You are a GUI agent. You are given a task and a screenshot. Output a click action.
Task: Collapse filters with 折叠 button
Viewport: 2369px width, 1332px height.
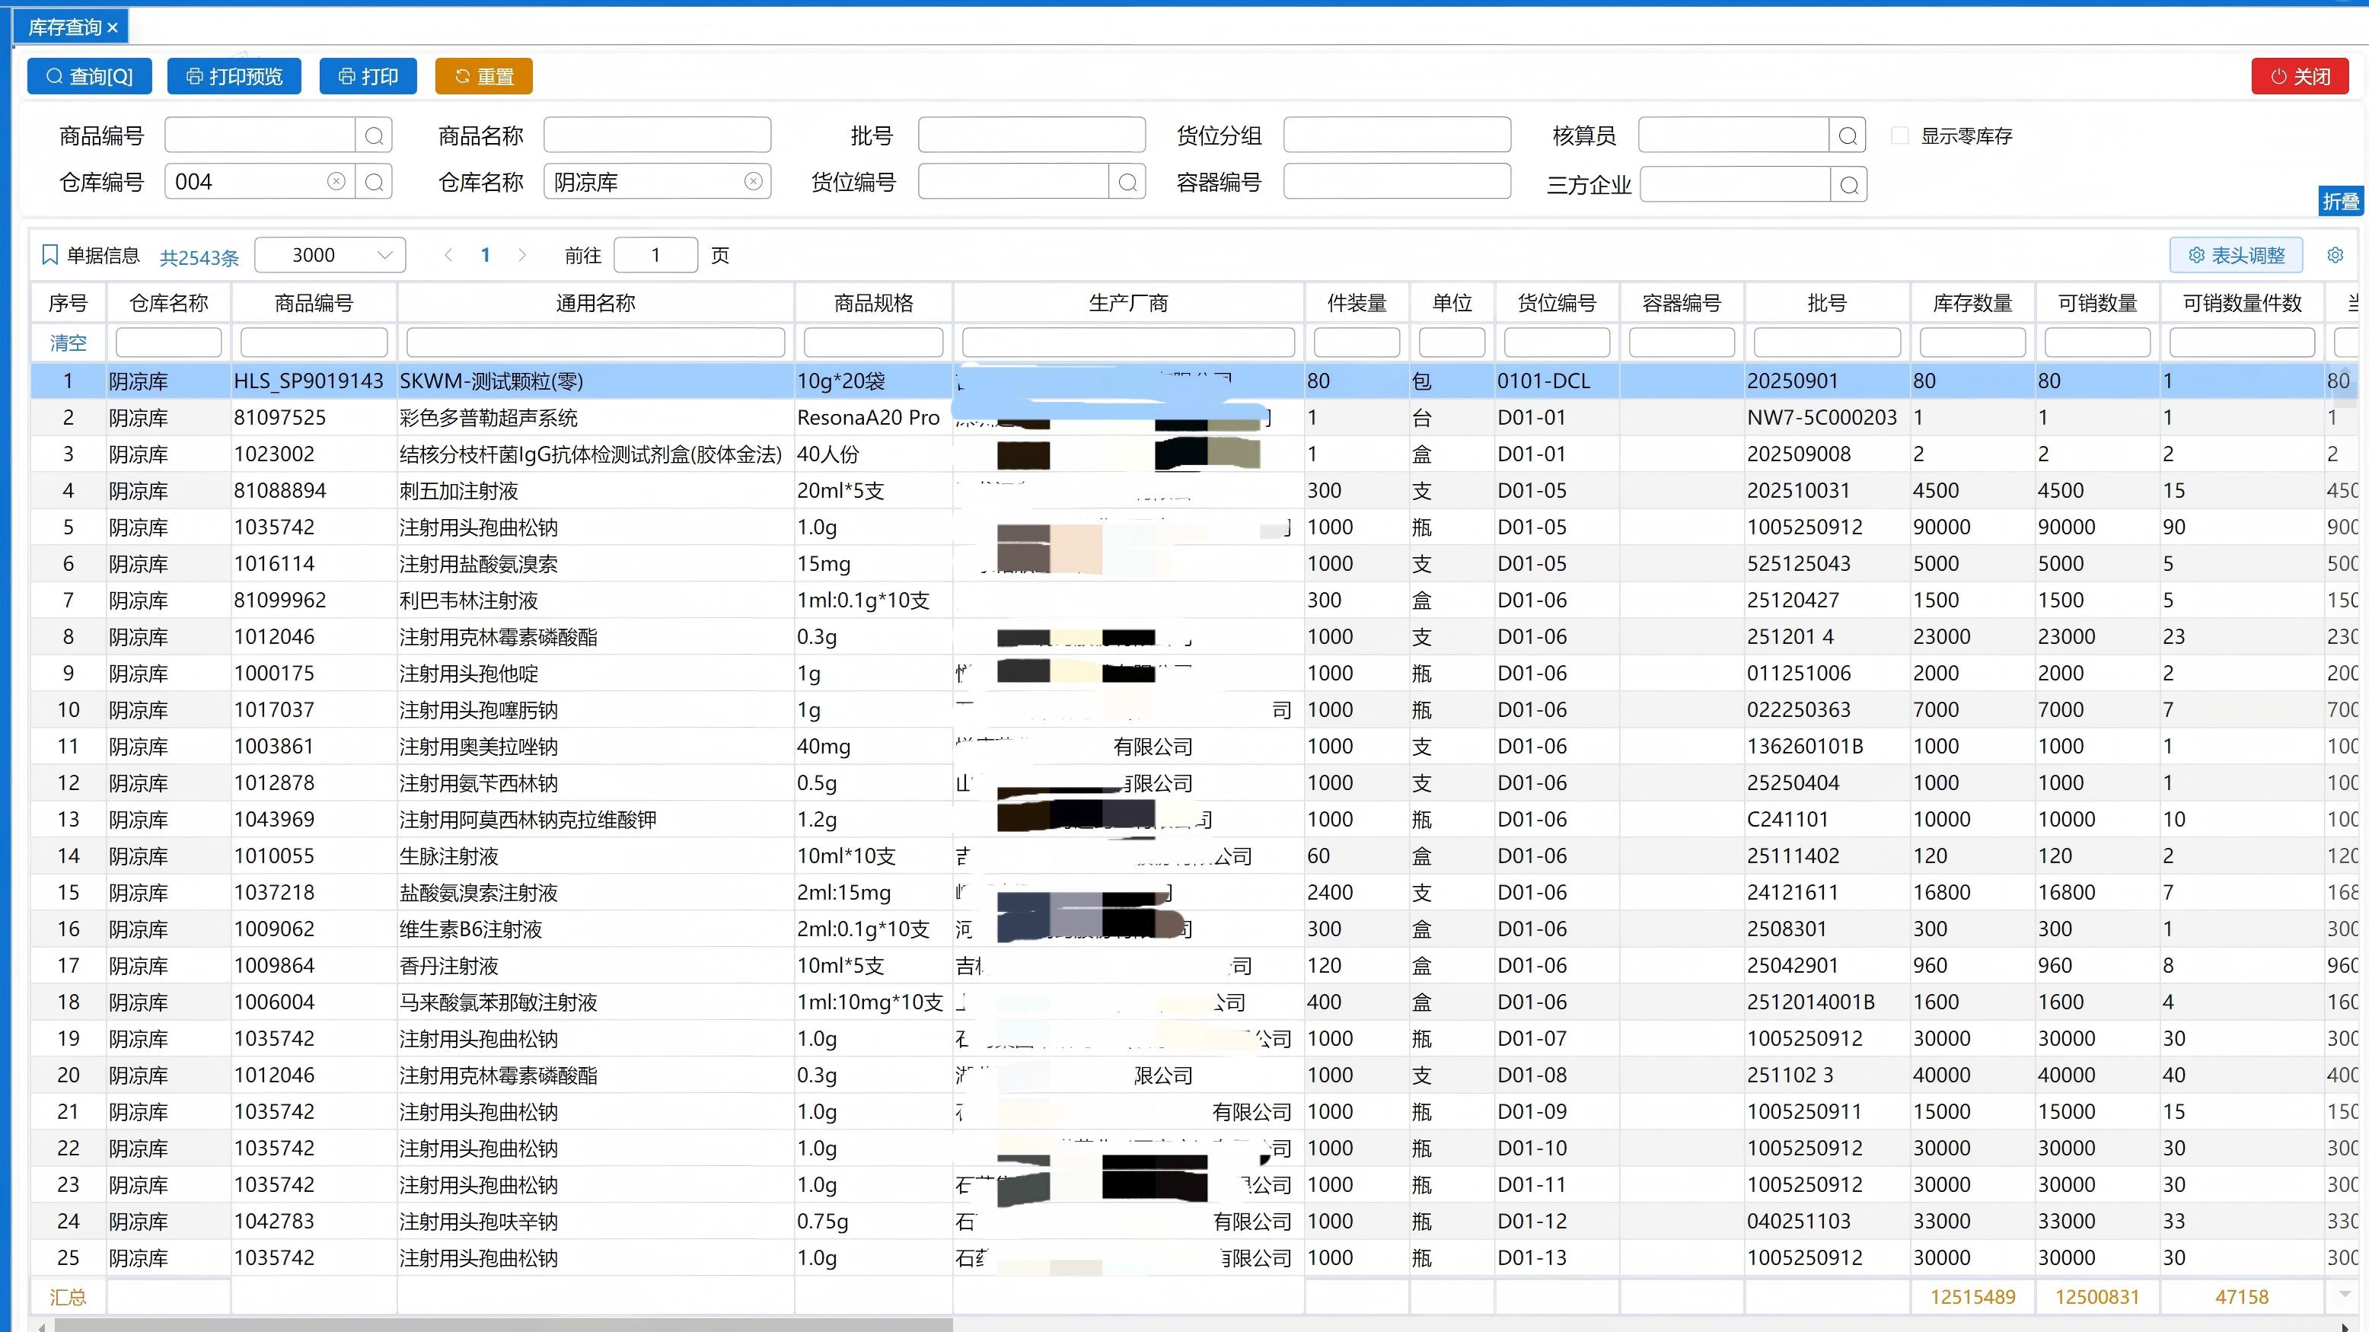click(2339, 200)
